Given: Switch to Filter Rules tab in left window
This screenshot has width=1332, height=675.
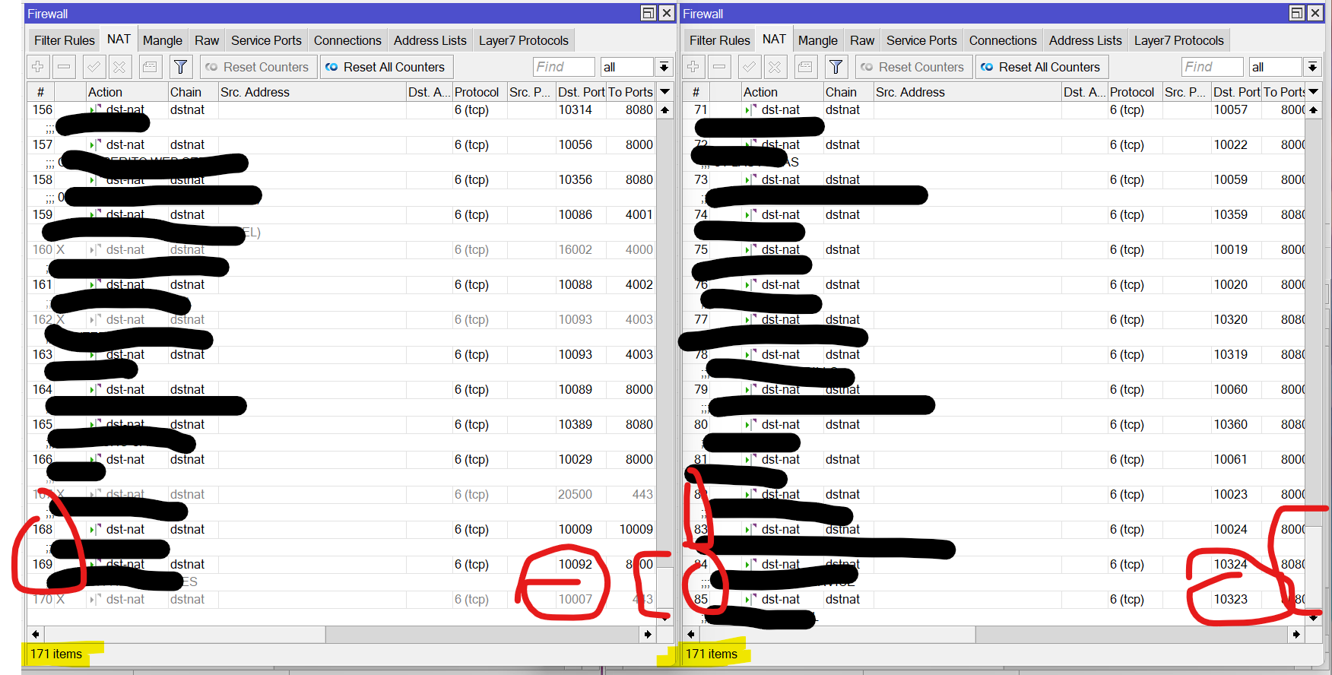Looking at the screenshot, I should tap(65, 40).
